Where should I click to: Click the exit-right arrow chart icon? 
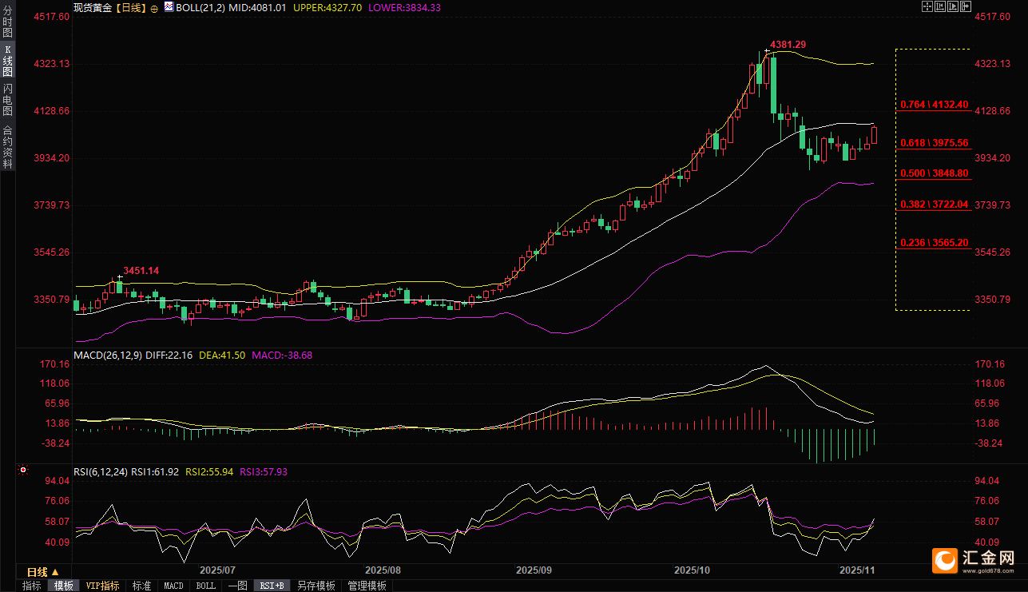coord(966,6)
